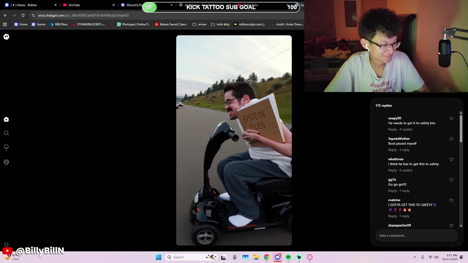468x263 pixels.
Task: Open Spotify from the taskbar
Action: [288, 257]
